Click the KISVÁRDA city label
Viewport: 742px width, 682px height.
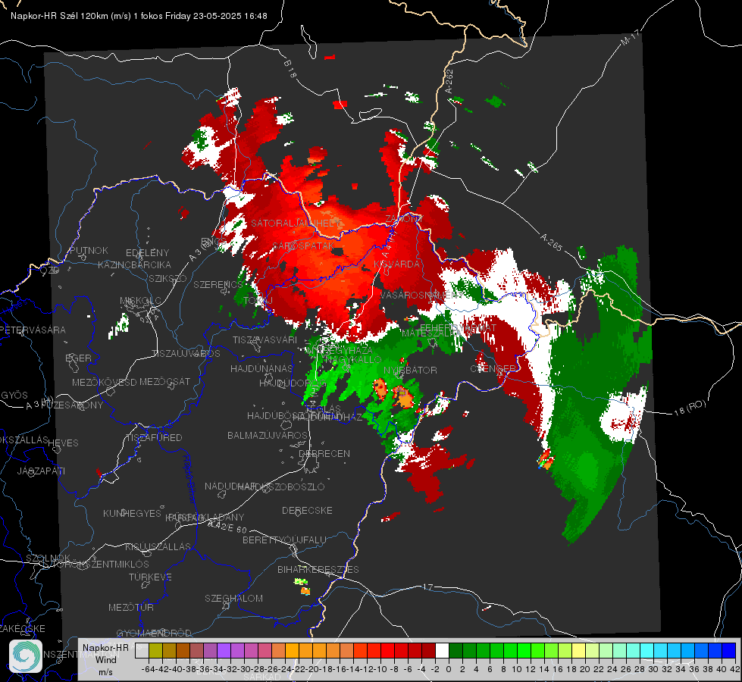tap(397, 264)
